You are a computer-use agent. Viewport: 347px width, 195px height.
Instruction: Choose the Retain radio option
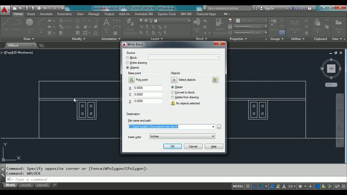click(x=172, y=87)
